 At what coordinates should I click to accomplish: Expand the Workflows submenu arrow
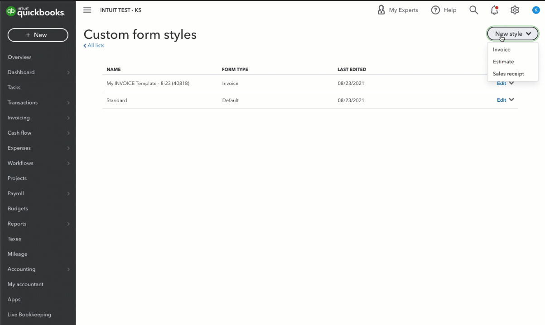[68, 163]
